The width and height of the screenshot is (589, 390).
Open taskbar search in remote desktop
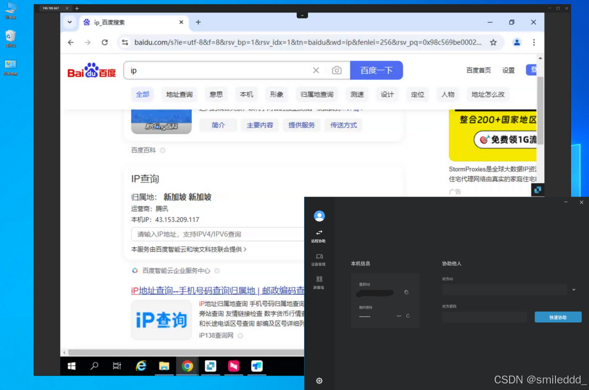pyautogui.click(x=94, y=366)
